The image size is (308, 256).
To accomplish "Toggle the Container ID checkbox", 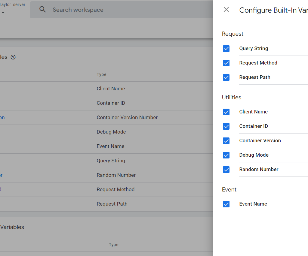I will [x=226, y=126].
